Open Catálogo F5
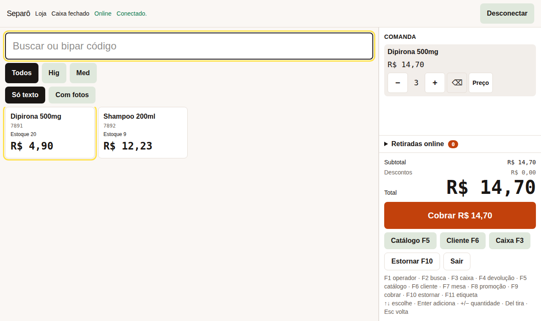Screen dimensions: 541x321 [x=410, y=241]
